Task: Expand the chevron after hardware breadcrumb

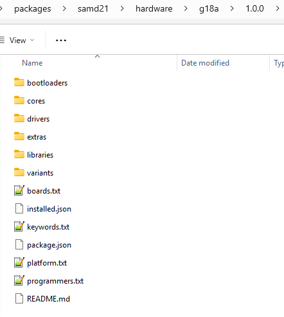Action: click(x=186, y=8)
